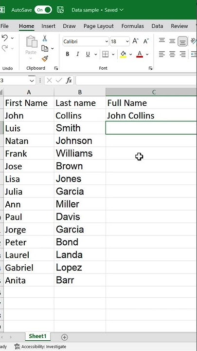Click the Increase Font Size icon
Viewport: 197px width, 351px height.
tap(136, 41)
